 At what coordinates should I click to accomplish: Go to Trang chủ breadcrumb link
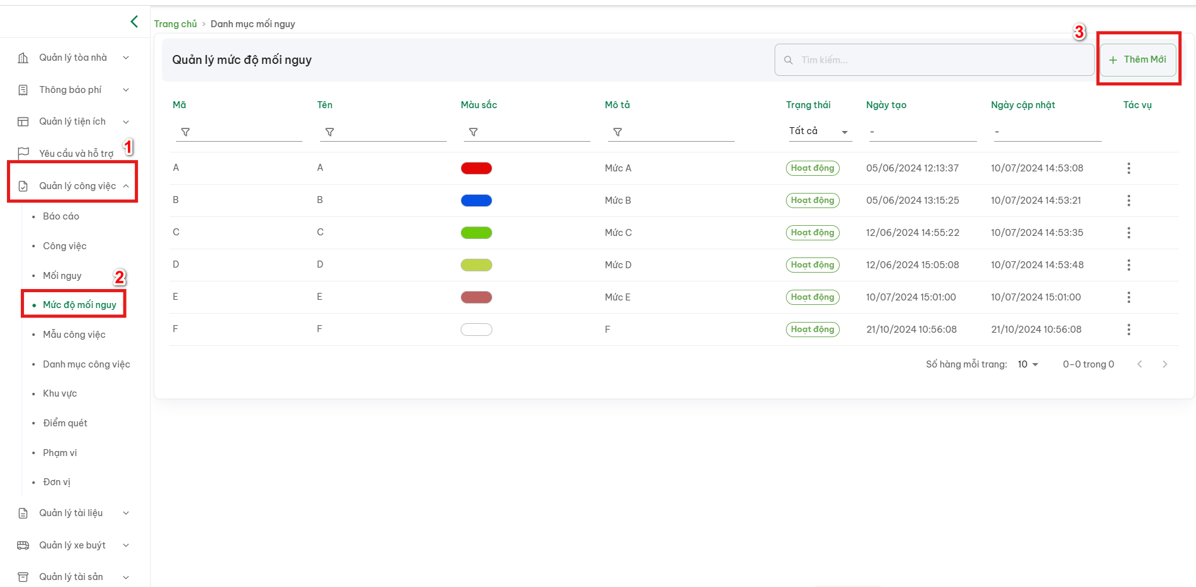(175, 24)
